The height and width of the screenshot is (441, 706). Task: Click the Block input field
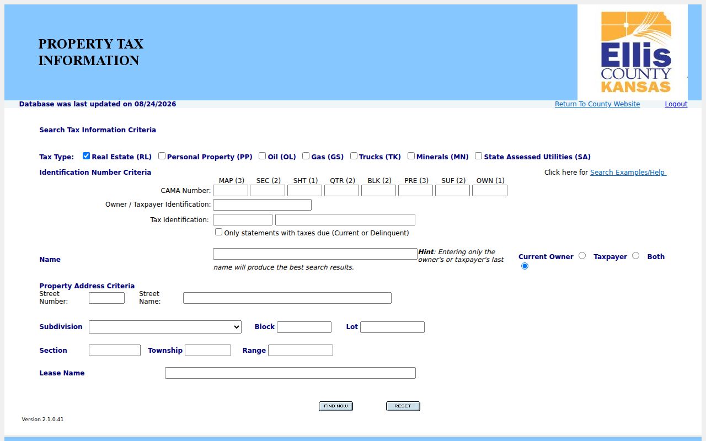tap(304, 327)
